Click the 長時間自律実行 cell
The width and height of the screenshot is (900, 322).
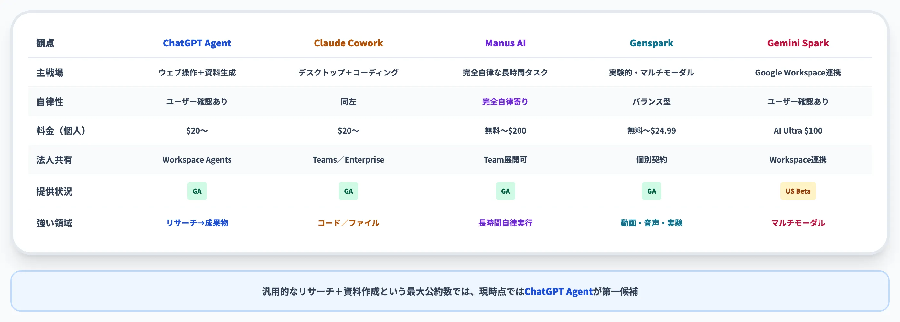[505, 223]
